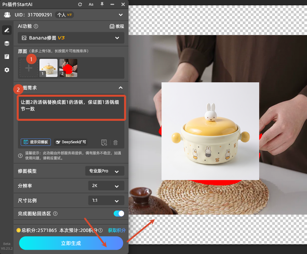Expand the UID account dropdown arrow
The height and width of the screenshot is (254, 307).
[x=121, y=15]
